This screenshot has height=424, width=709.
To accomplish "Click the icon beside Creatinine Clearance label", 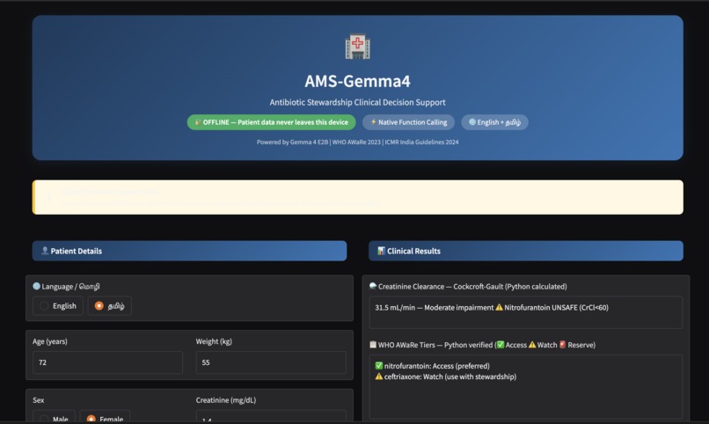I will tap(373, 286).
